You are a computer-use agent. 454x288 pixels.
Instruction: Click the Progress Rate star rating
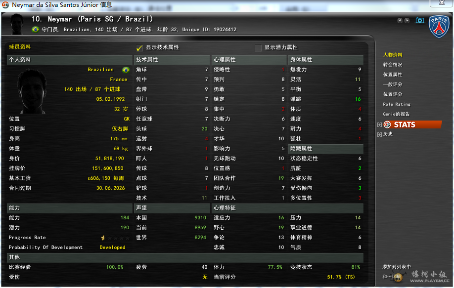113,238
